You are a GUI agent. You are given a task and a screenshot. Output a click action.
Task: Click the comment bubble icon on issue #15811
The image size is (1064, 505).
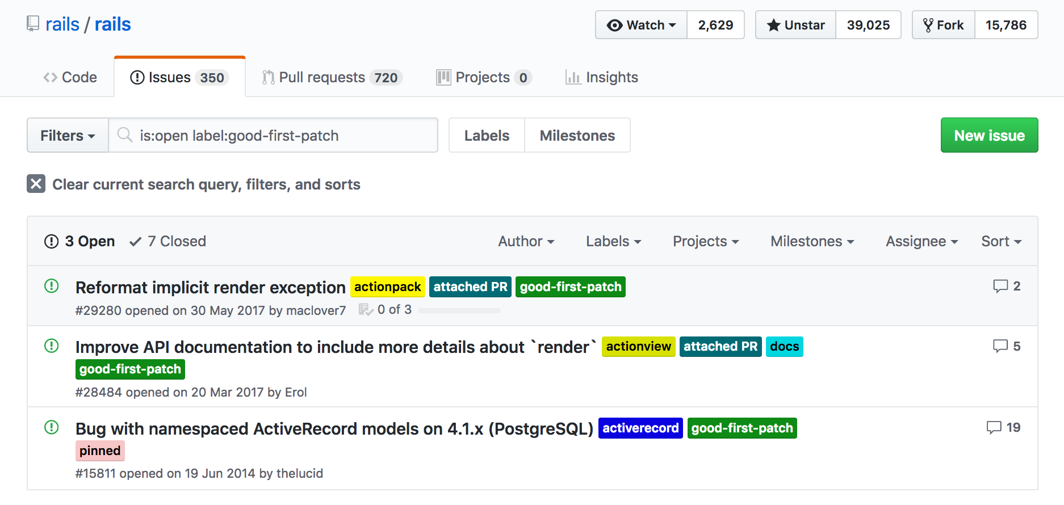click(994, 427)
